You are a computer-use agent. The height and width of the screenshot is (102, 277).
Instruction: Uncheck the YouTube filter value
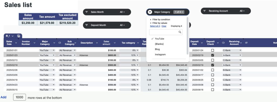pyautogui.click(x=159, y=39)
